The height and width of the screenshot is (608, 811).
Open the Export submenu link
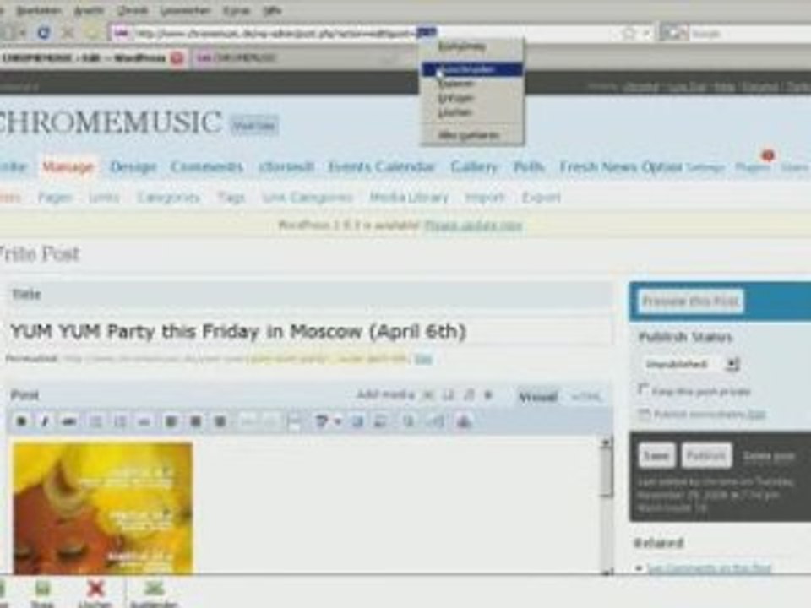pyautogui.click(x=541, y=198)
